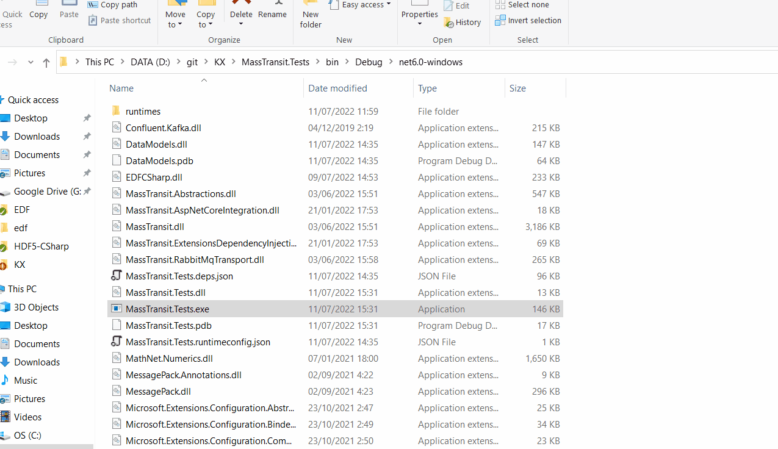The image size is (778, 449).
Task: Click This PC in the address bar
Action: (99, 62)
